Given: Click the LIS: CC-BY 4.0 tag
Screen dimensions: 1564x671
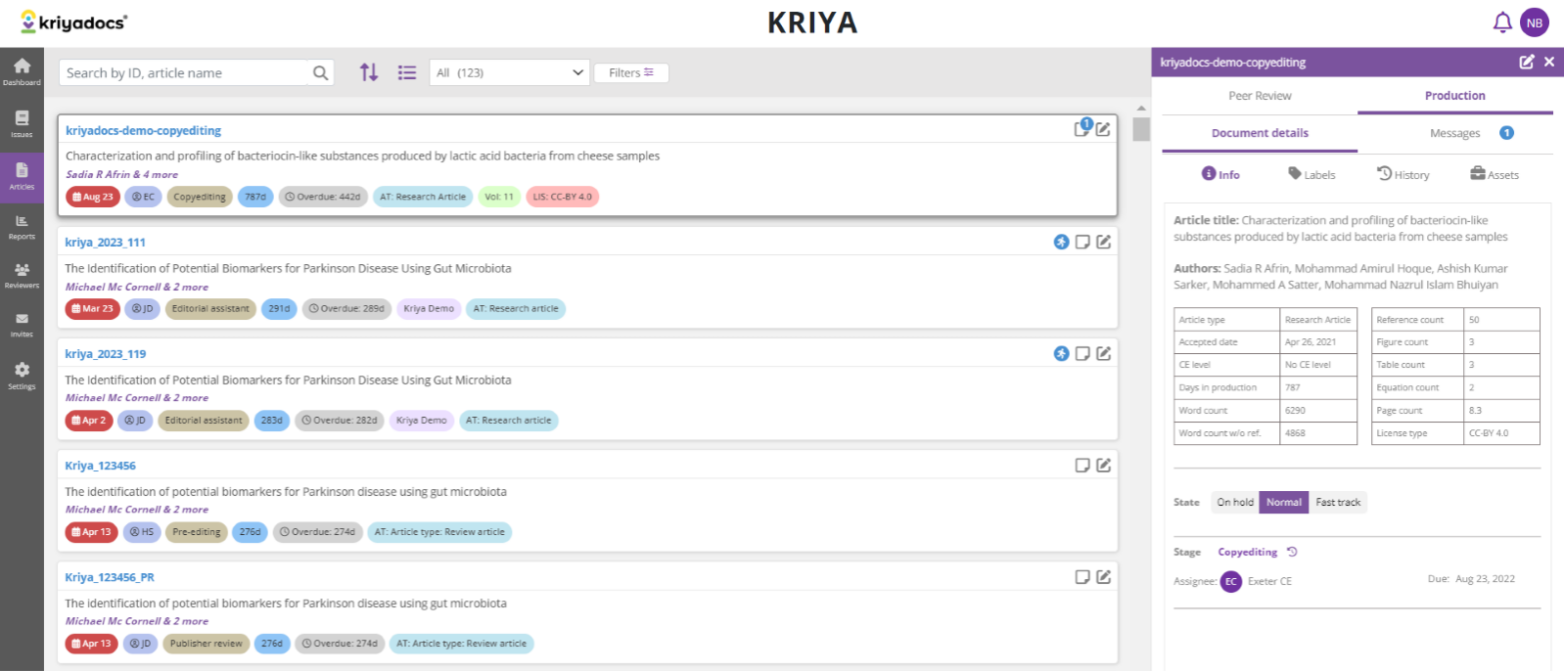Looking at the screenshot, I should pos(563,197).
